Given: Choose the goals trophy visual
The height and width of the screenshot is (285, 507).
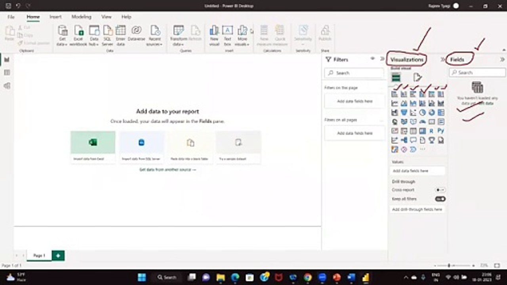Looking at the screenshot, I should click(432, 140).
